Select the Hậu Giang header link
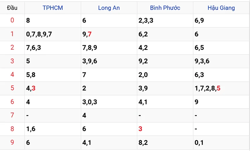The width and height of the screenshot is (250, 151). (x=221, y=8)
